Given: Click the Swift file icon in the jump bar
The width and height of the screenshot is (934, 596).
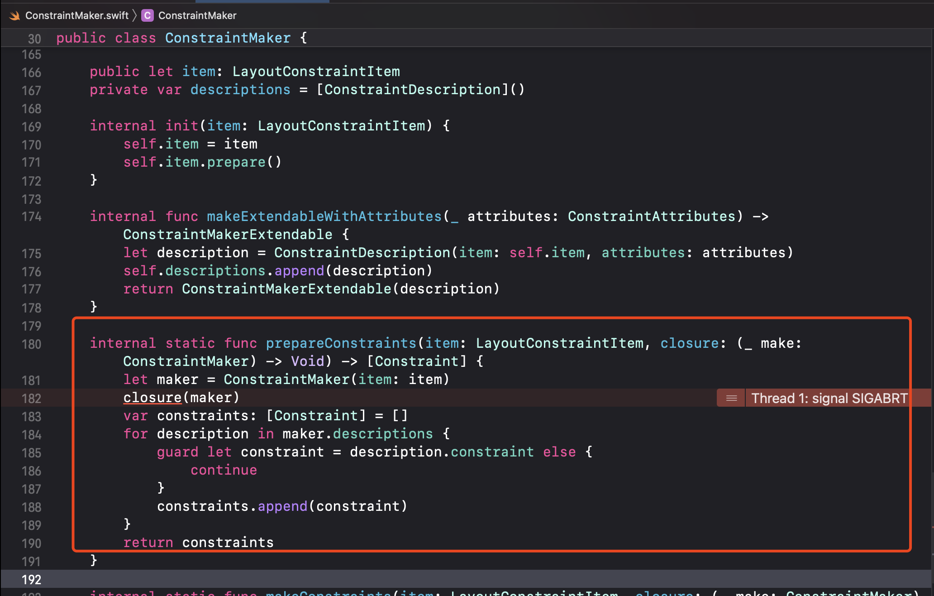Looking at the screenshot, I should tap(14, 15).
